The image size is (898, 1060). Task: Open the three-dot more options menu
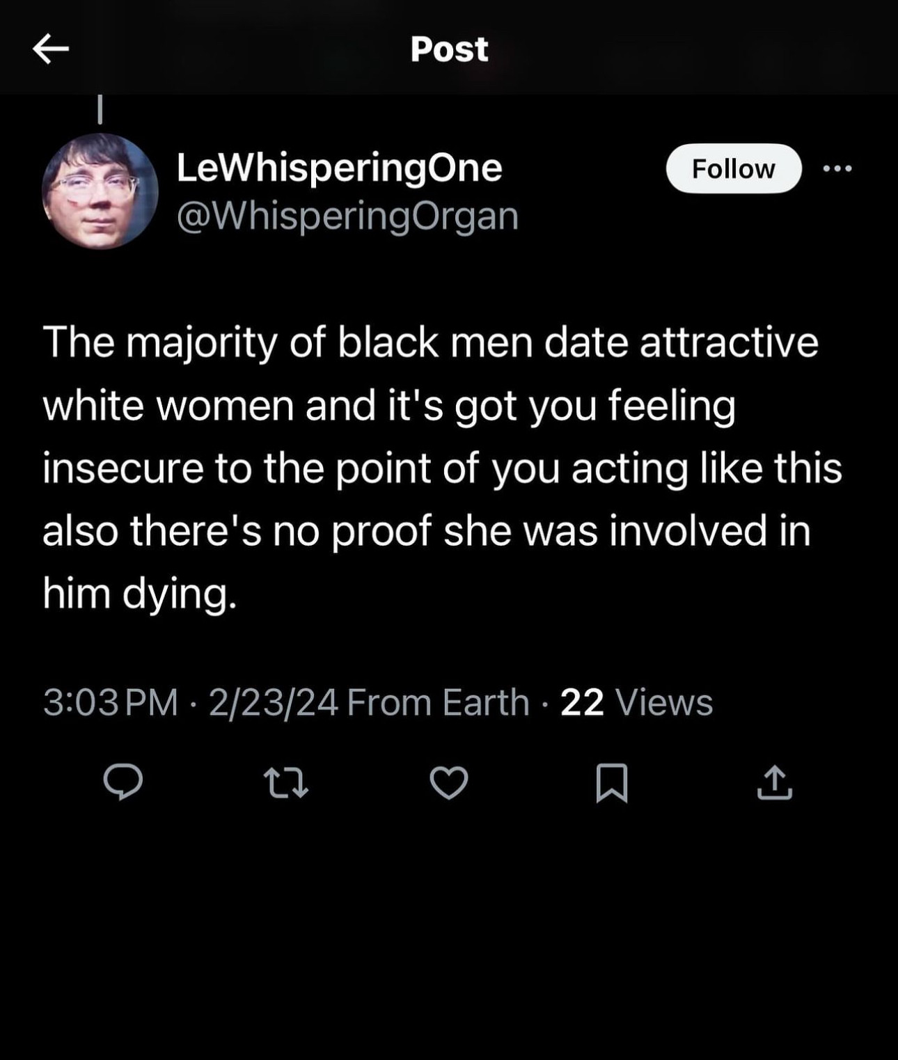(837, 168)
